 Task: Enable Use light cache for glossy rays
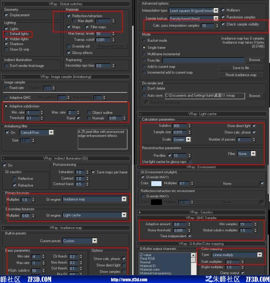189,161
